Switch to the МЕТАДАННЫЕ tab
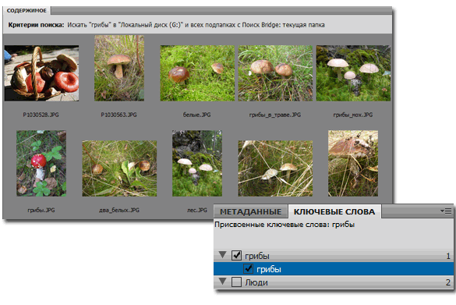The width and height of the screenshot is (456, 305). tap(251, 211)
